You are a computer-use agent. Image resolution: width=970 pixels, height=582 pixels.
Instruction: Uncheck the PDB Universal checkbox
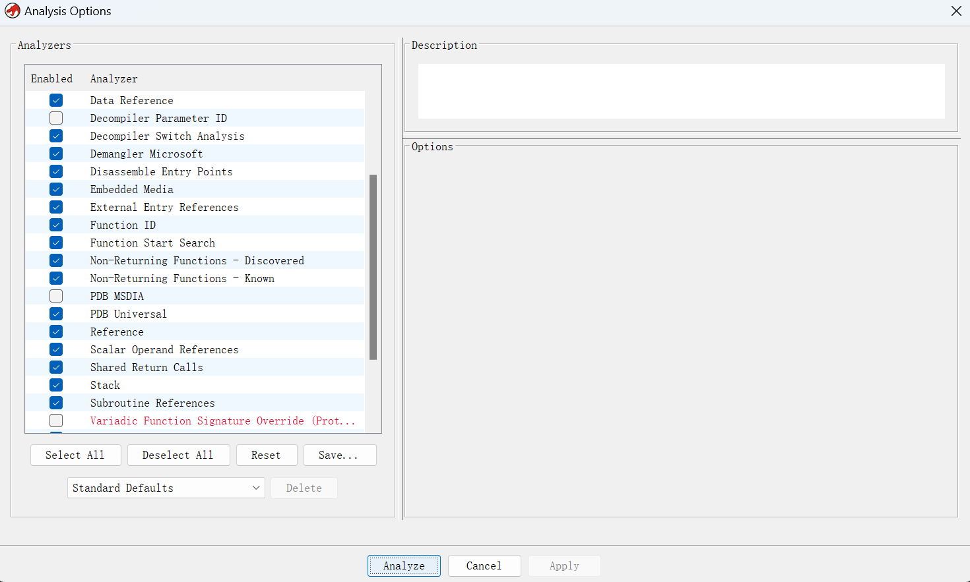click(x=56, y=314)
